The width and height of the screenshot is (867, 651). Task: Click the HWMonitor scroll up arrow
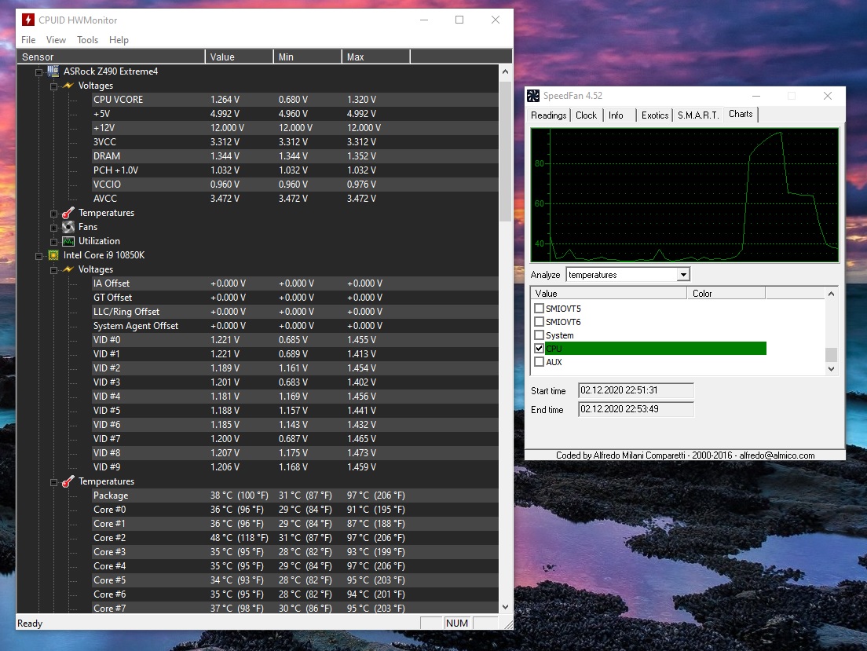506,71
